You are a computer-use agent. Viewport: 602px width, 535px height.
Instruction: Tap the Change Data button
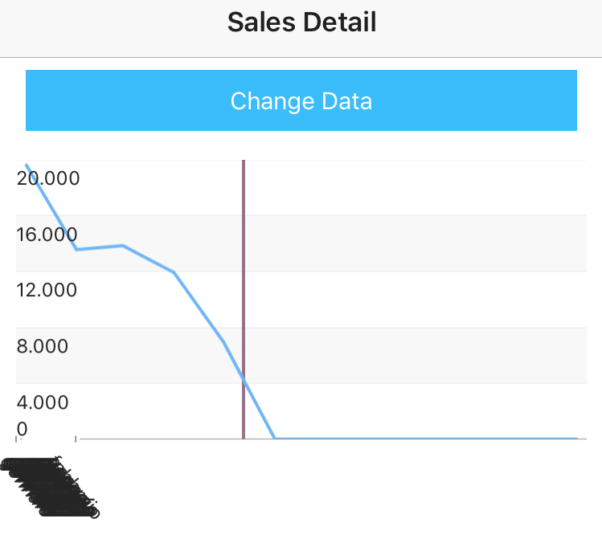301,100
